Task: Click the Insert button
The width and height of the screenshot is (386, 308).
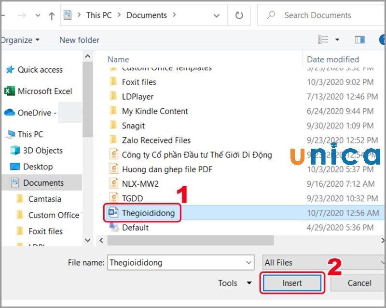Action: click(x=292, y=283)
